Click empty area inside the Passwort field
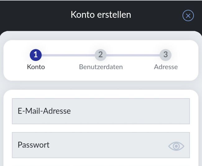The width and height of the screenshot is (202, 166). point(118,145)
